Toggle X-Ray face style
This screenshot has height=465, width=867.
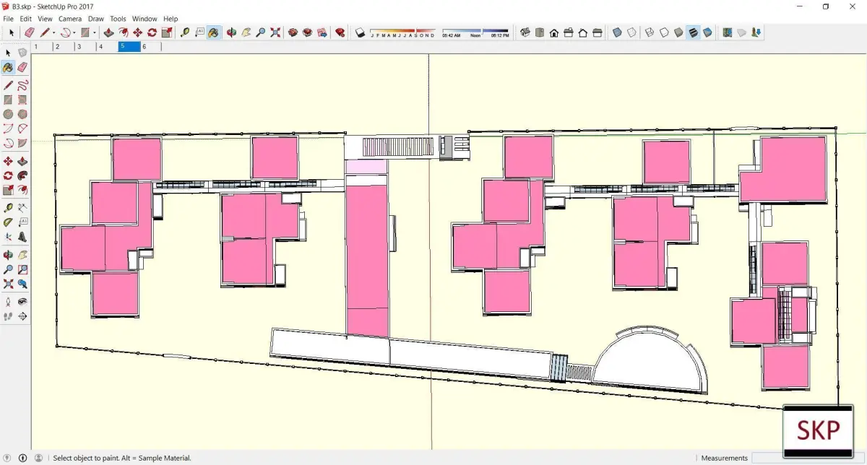tap(617, 32)
